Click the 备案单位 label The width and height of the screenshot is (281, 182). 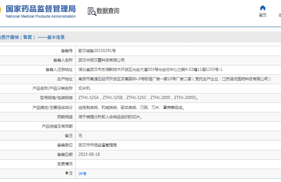click(65, 145)
